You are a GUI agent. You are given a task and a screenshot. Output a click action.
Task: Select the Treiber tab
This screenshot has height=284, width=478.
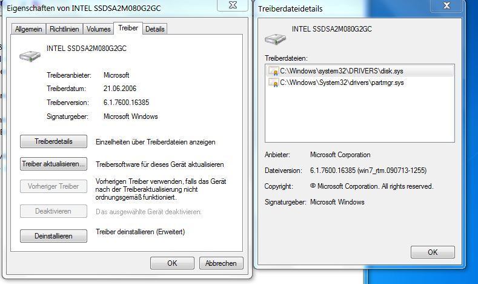[128, 28]
